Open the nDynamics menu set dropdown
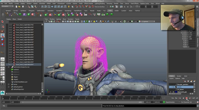The height and width of the screenshot is (110, 199). 7,6
